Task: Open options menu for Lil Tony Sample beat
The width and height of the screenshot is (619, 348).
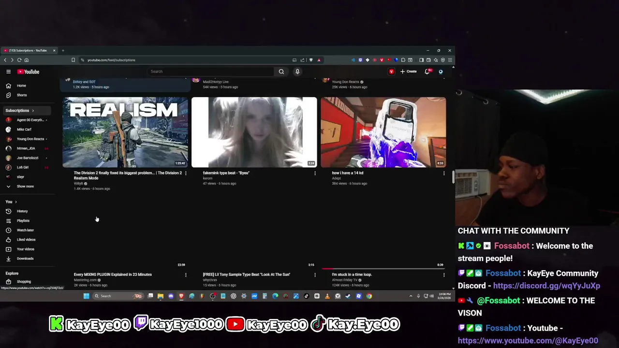Action: (315, 275)
